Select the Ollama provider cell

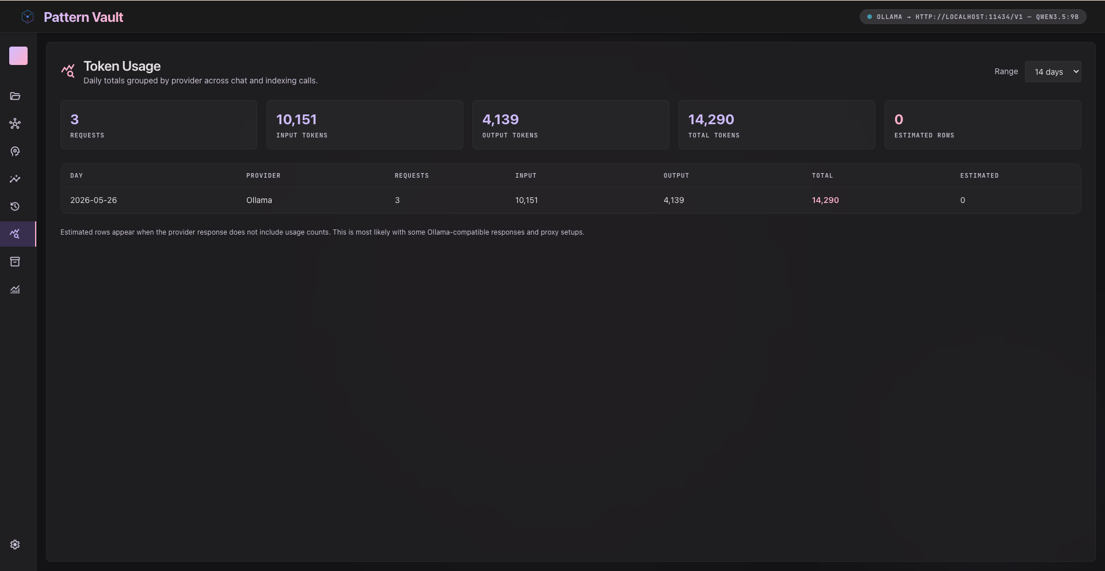[x=259, y=200]
